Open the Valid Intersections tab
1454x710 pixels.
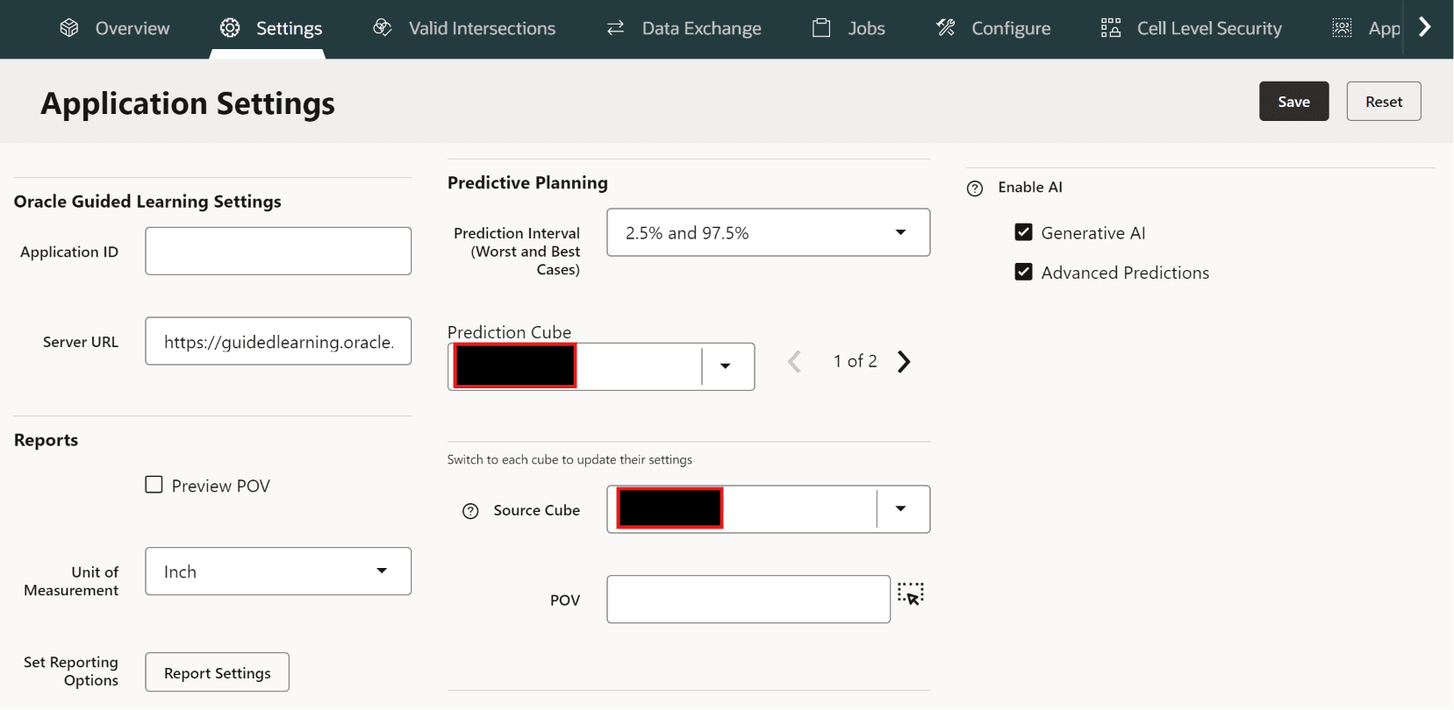click(x=464, y=28)
